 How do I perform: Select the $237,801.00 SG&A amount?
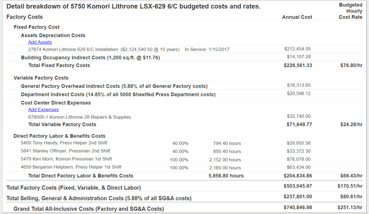click(x=298, y=197)
